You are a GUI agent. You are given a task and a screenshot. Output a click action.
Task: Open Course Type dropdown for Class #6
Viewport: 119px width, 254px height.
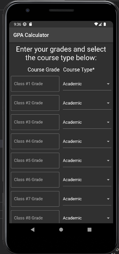tap(87, 180)
